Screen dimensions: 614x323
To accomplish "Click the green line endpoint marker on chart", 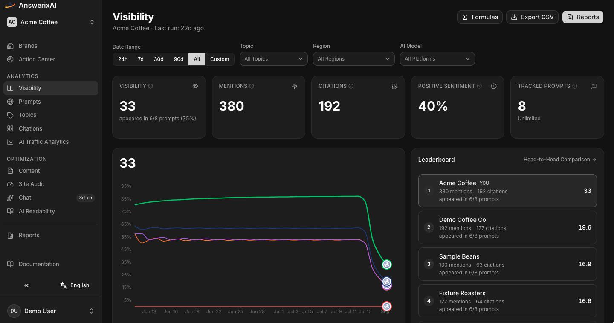I will point(387,265).
